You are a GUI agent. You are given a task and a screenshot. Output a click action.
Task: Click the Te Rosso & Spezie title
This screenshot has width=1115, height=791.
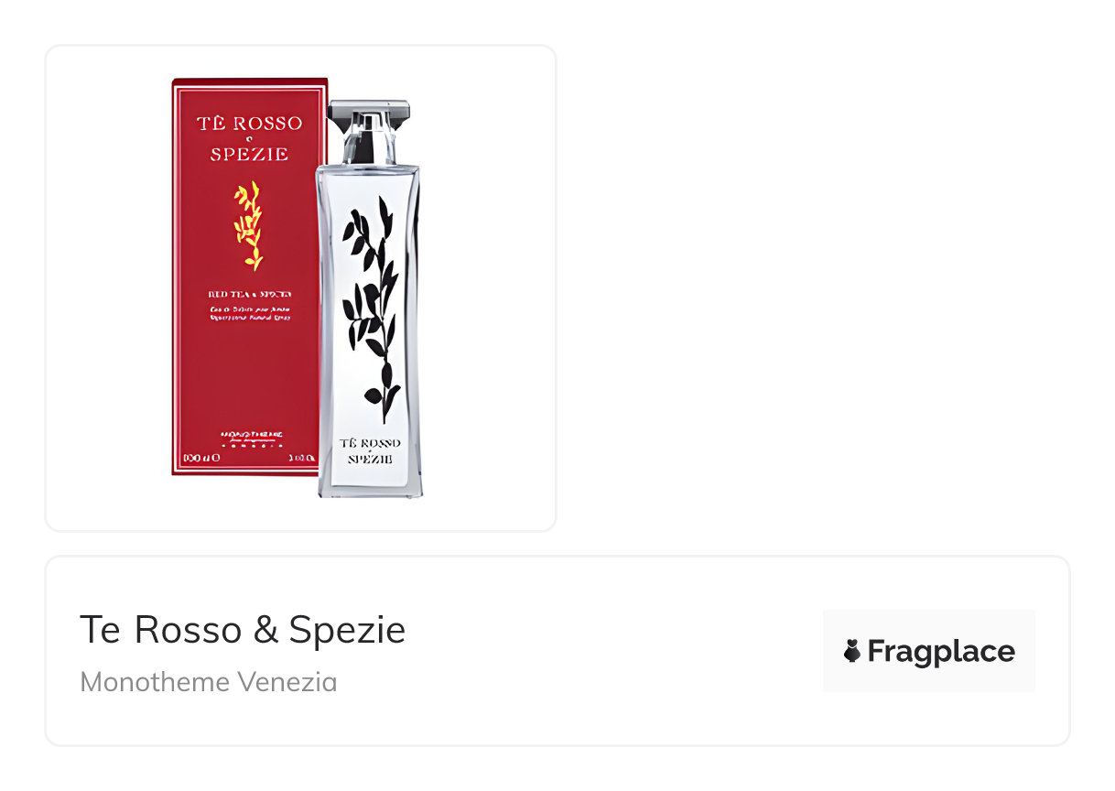click(243, 630)
